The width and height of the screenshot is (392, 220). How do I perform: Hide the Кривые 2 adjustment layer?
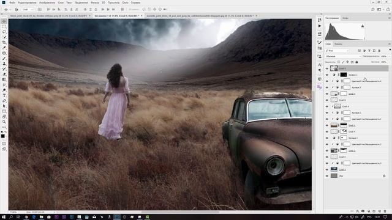(x=327, y=112)
